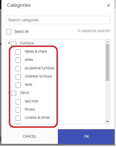The image size is (116, 147).
Task: Tick the Furniture parent checkbox
Action: [x=14, y=44]
